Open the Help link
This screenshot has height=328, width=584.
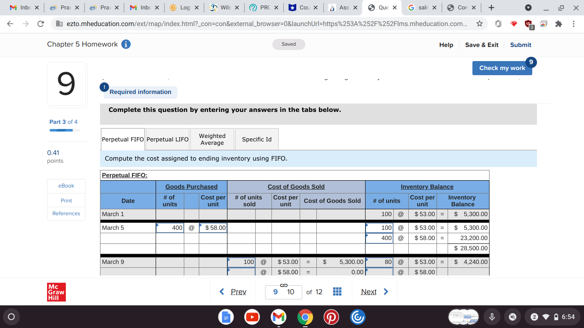(446, 45)
